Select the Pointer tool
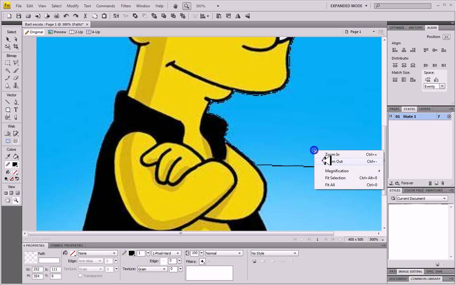Image resolution: width=456 pixels, height=285 pixels. [x=8, y=39]
